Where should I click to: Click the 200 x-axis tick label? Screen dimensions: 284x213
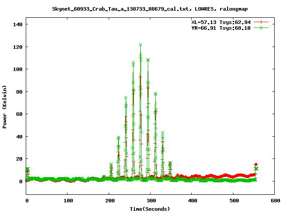[110, 201]
